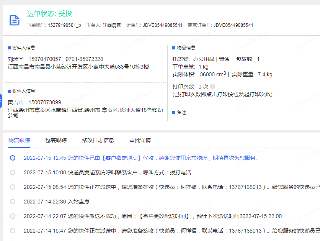Click recipient phone 15007073099
This screenshot has height=241, width=320.
pyautogui.click(x=45, y=102)
